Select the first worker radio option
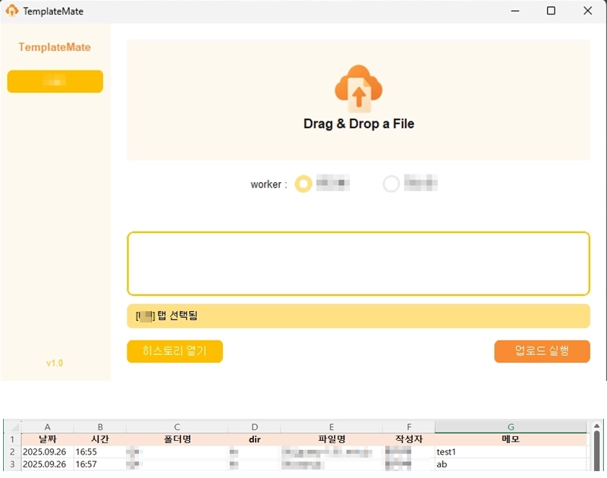The height and width of the screenshot is (478, 607). 303,184
